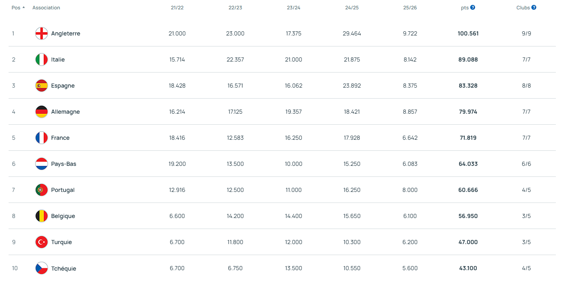Screen dimensions: 564x284
Task: Click the France flag icon
Action: click(x=42, y=138)
